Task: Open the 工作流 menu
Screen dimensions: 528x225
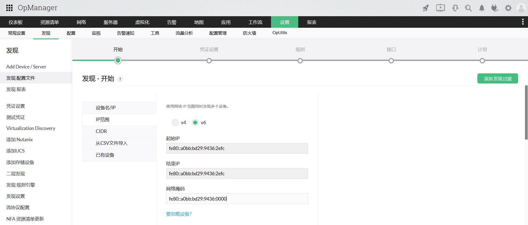Action: pyautogui.click(x=255, y=22)
